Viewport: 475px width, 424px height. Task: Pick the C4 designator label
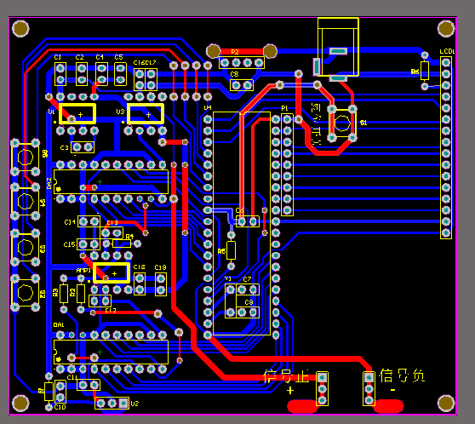[100, 57]
